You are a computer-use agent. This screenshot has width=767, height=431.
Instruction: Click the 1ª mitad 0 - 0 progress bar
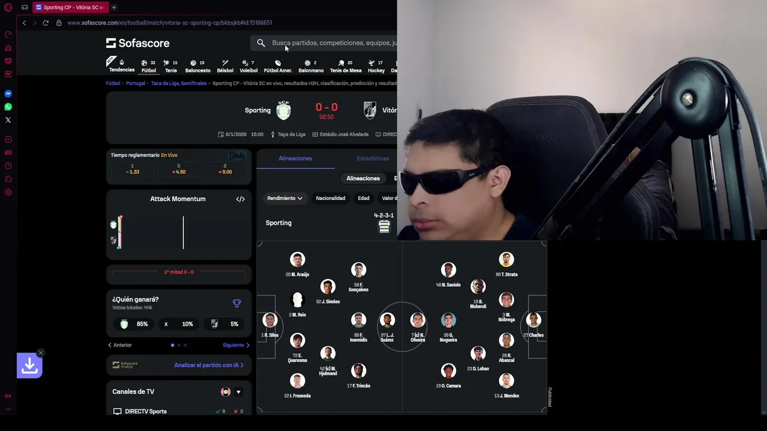click(x=179, y=272)
